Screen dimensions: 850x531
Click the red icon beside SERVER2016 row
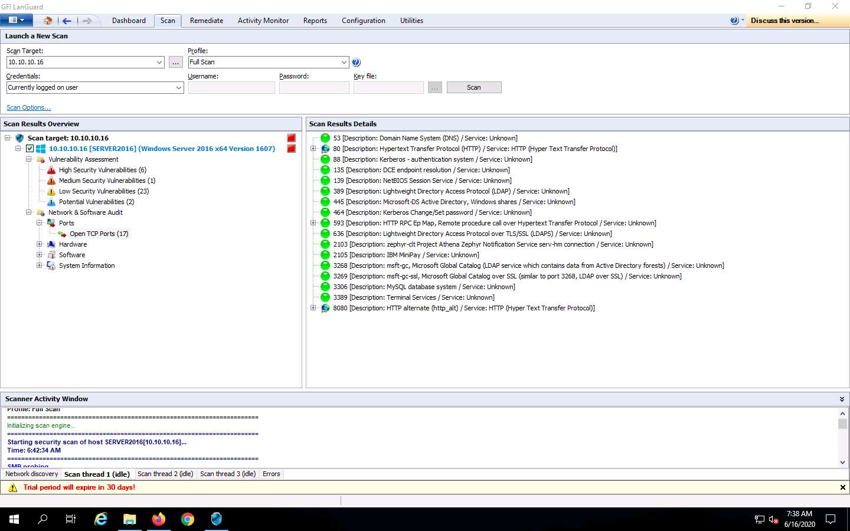click(291, 149)
